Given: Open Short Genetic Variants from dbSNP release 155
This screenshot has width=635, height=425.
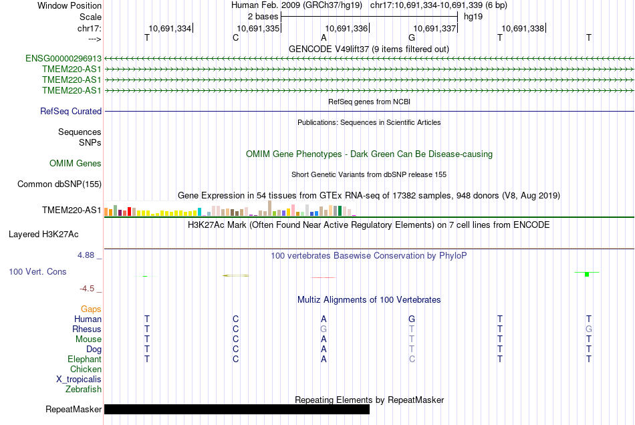Looking at the screenshot, I should (369, 174).
